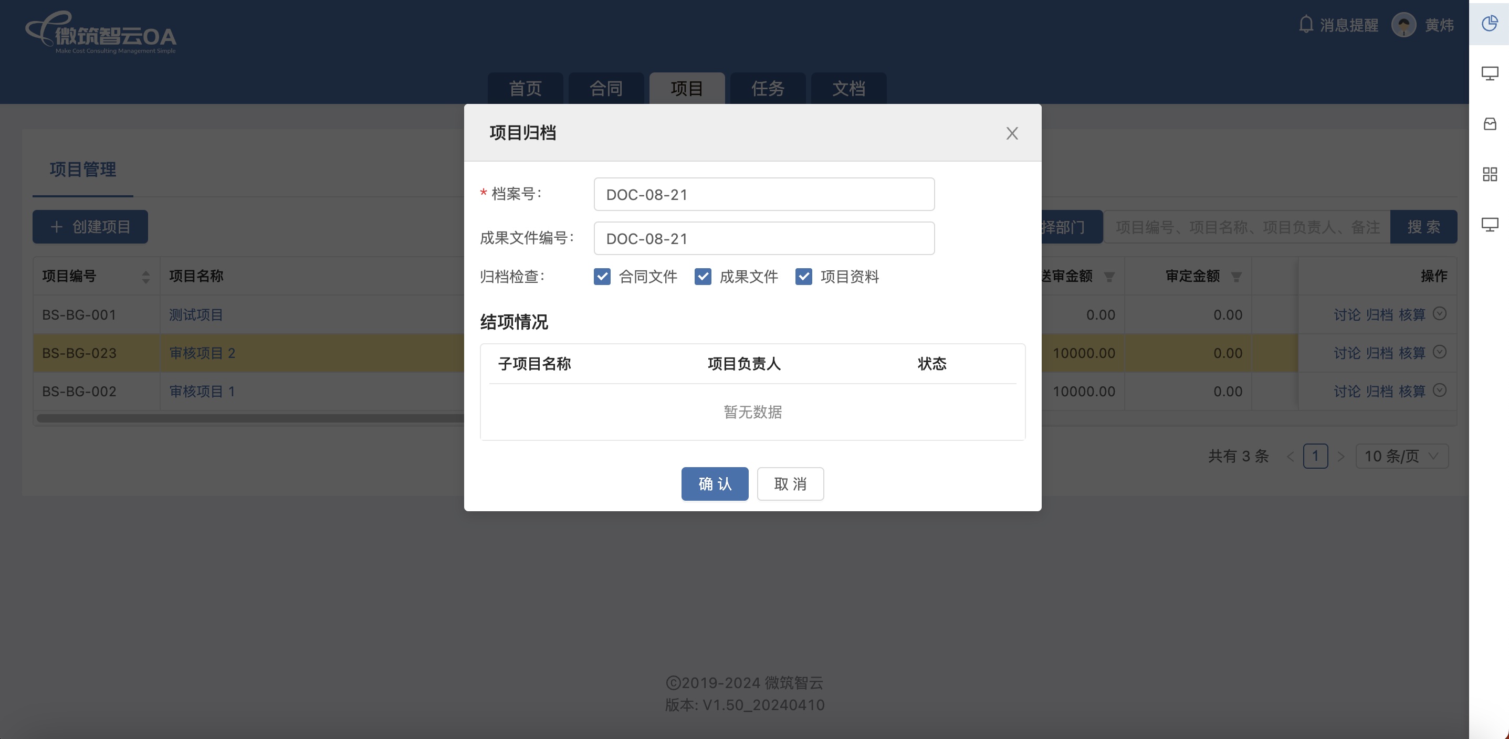Sort by 项目编号 column arrows
This screenshot has height=739, width=1509.
pos(146,277)
